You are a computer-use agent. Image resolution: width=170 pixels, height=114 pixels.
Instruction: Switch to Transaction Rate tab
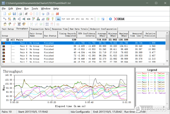coord(40,29)
